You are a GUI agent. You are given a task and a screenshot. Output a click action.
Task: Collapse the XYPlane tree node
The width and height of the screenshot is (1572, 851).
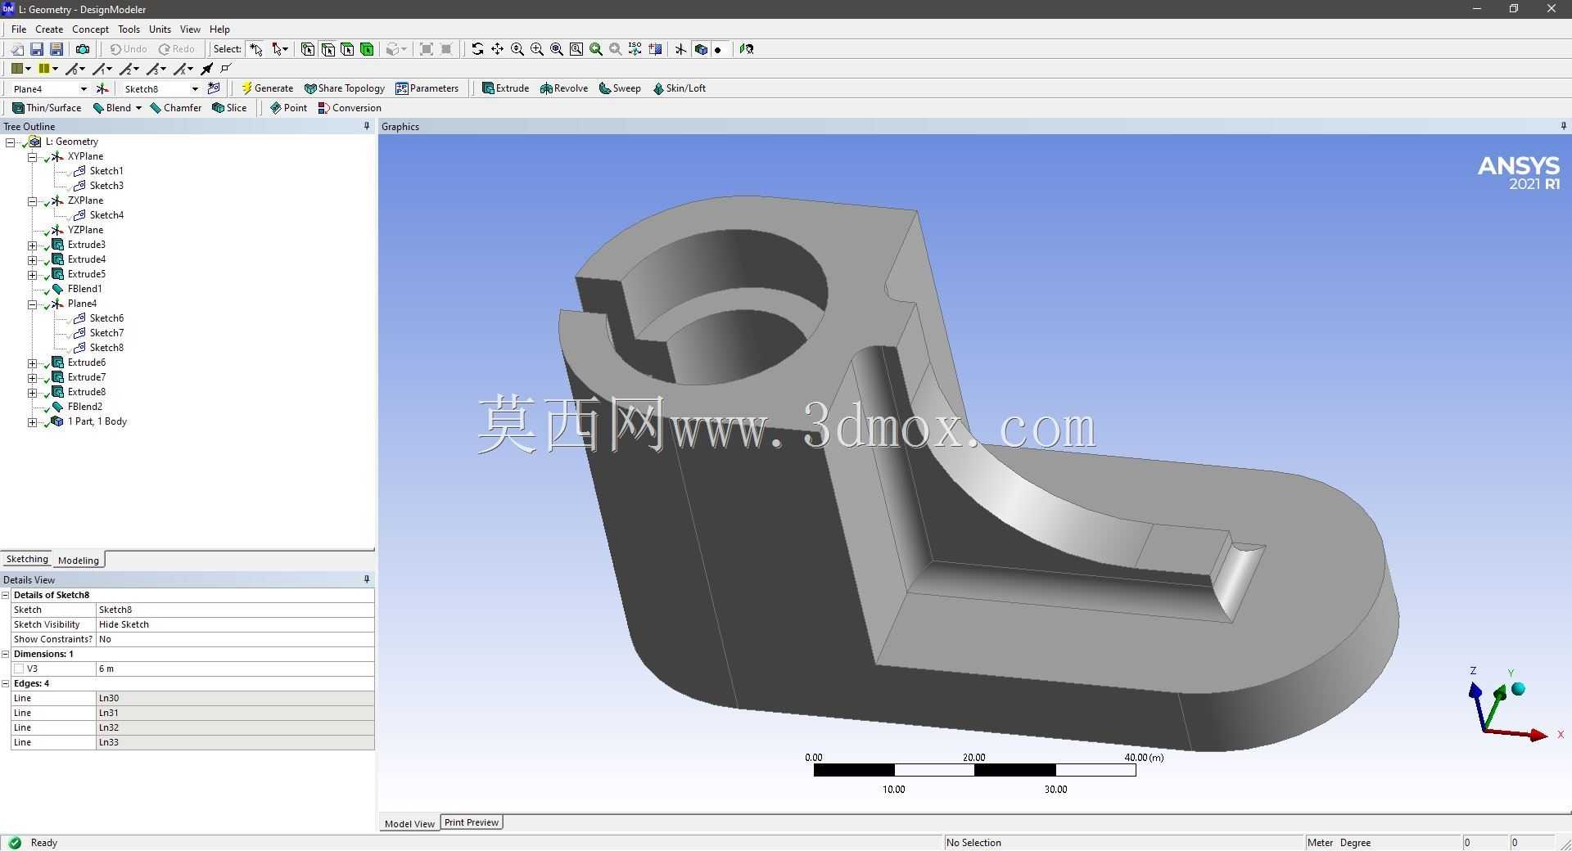click(x=32, y=156)
